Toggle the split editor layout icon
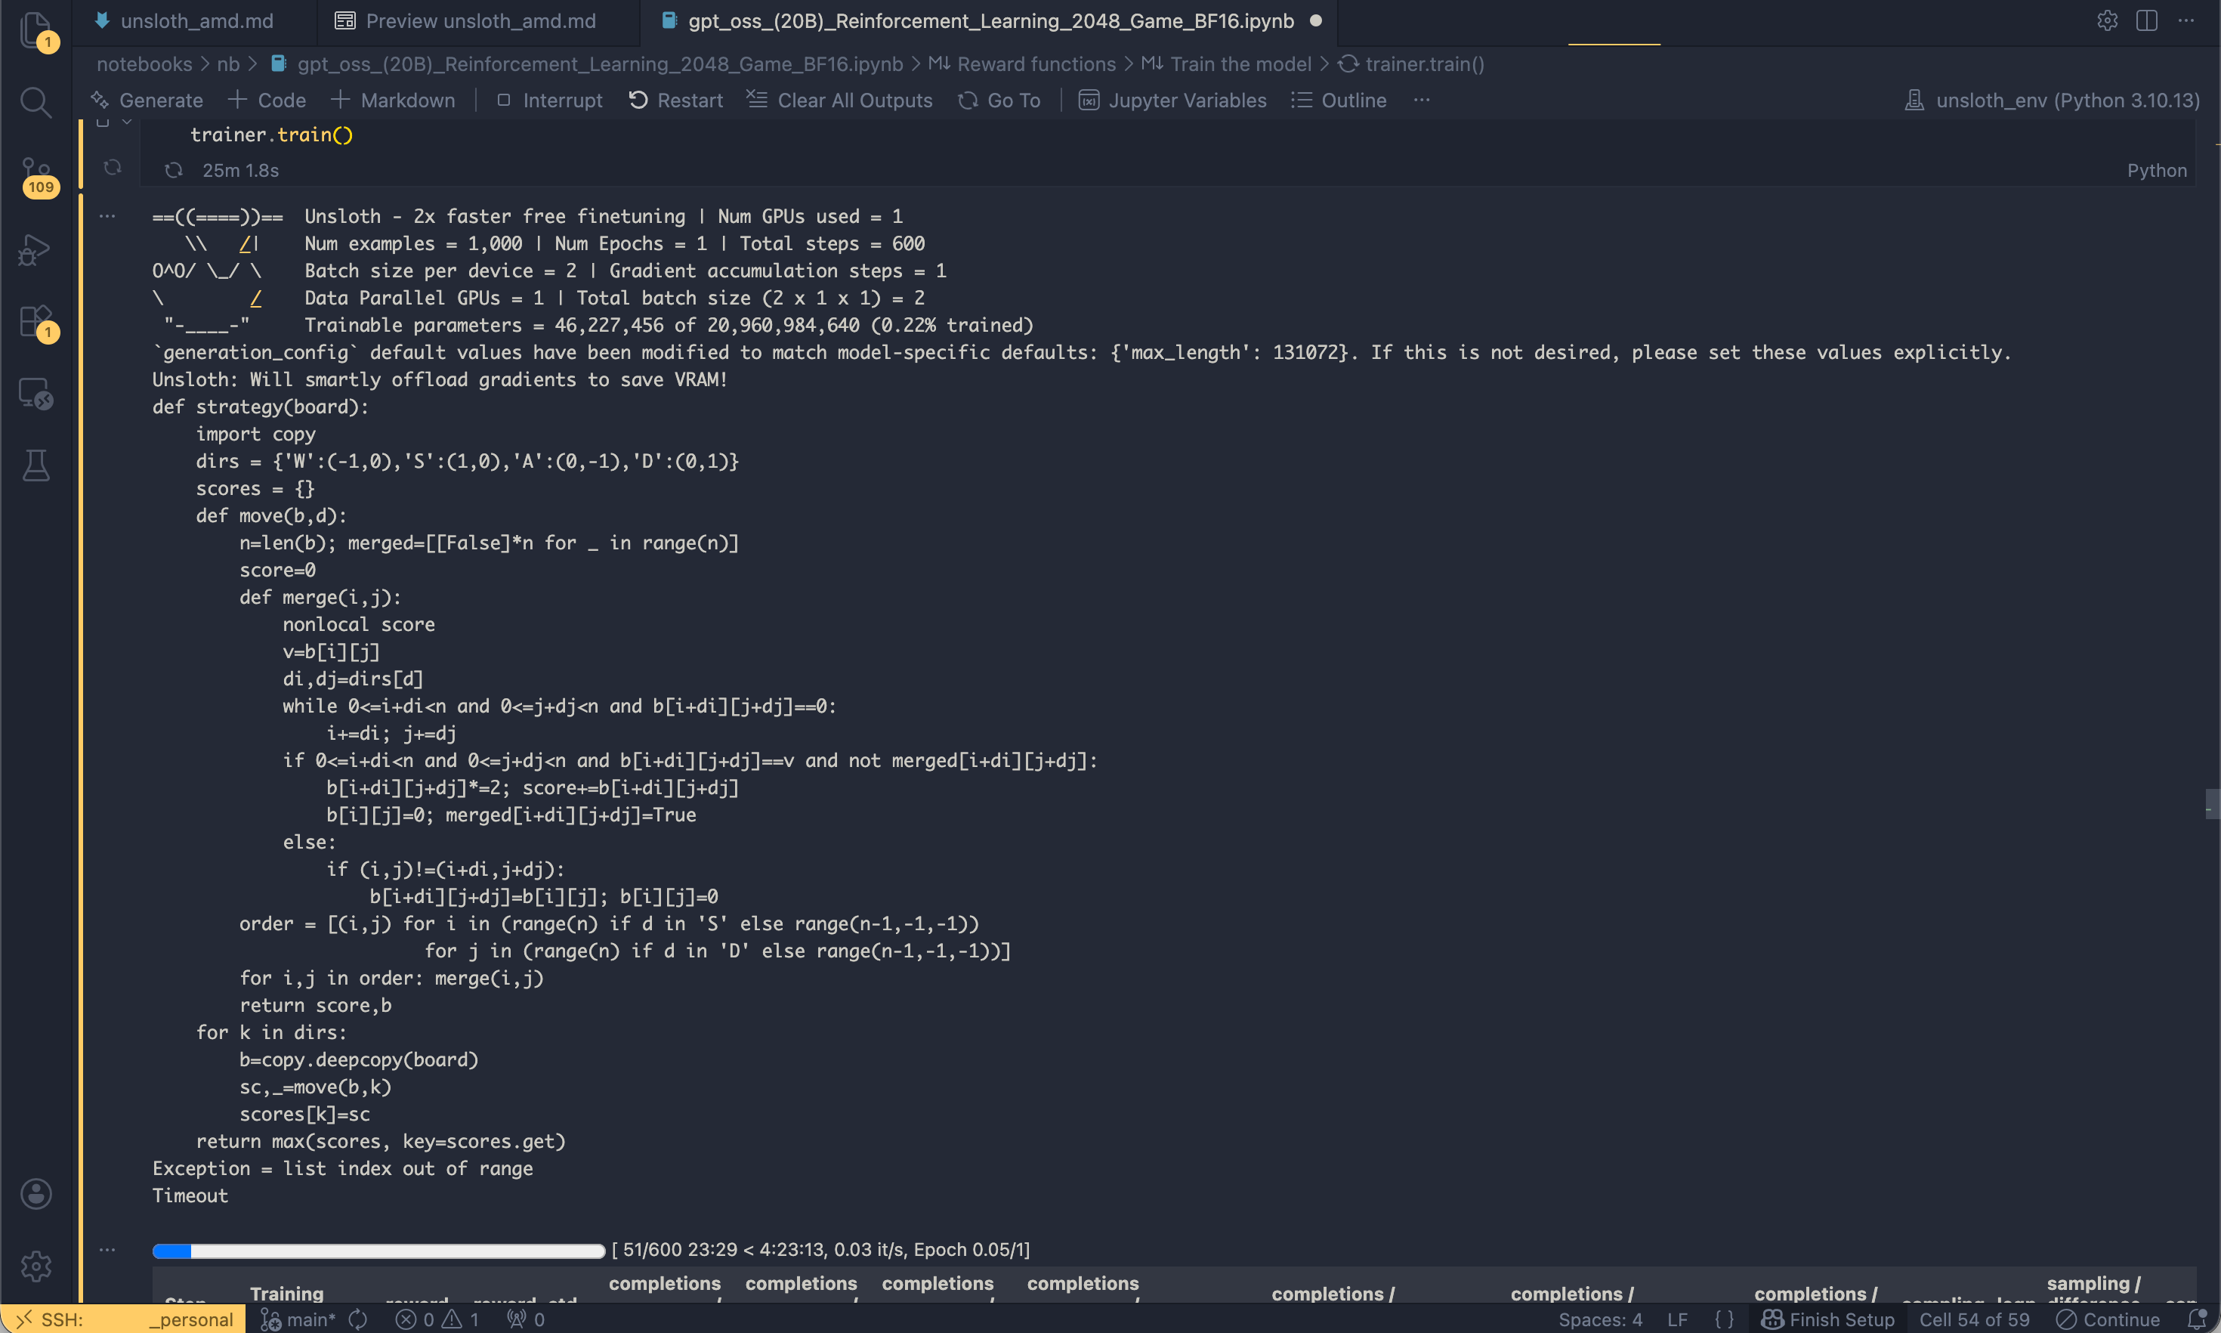 2146,20
